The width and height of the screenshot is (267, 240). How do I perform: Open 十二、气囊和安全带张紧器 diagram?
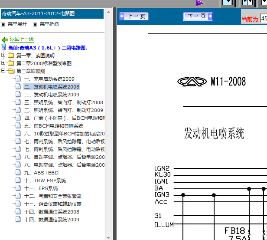point(53,196)
